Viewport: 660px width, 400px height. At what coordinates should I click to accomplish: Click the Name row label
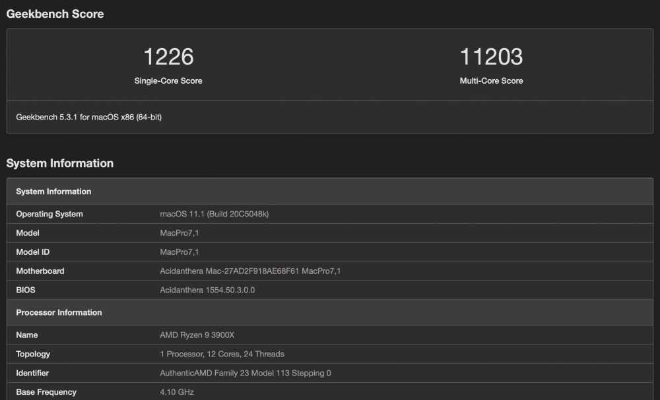[27, 335]
